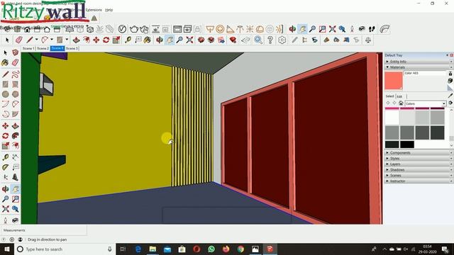Choose the Freehand tool in left palette
Viewport: 454px width, 255px height.
point(16,74)
